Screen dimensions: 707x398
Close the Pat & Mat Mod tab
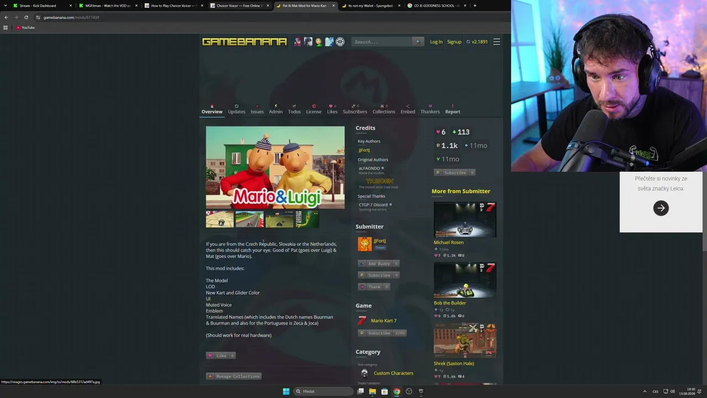[334, 6]
